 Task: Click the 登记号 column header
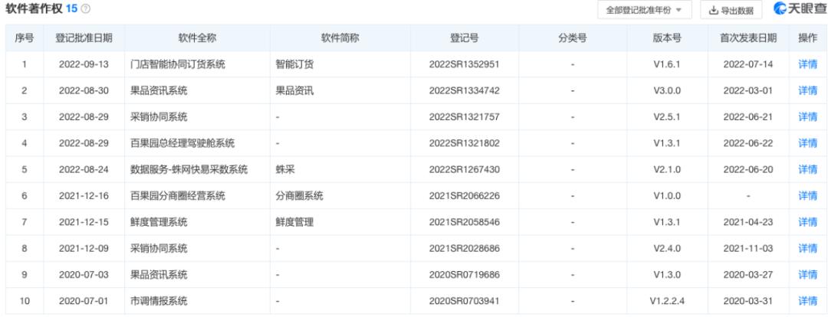tap(464, 38)
